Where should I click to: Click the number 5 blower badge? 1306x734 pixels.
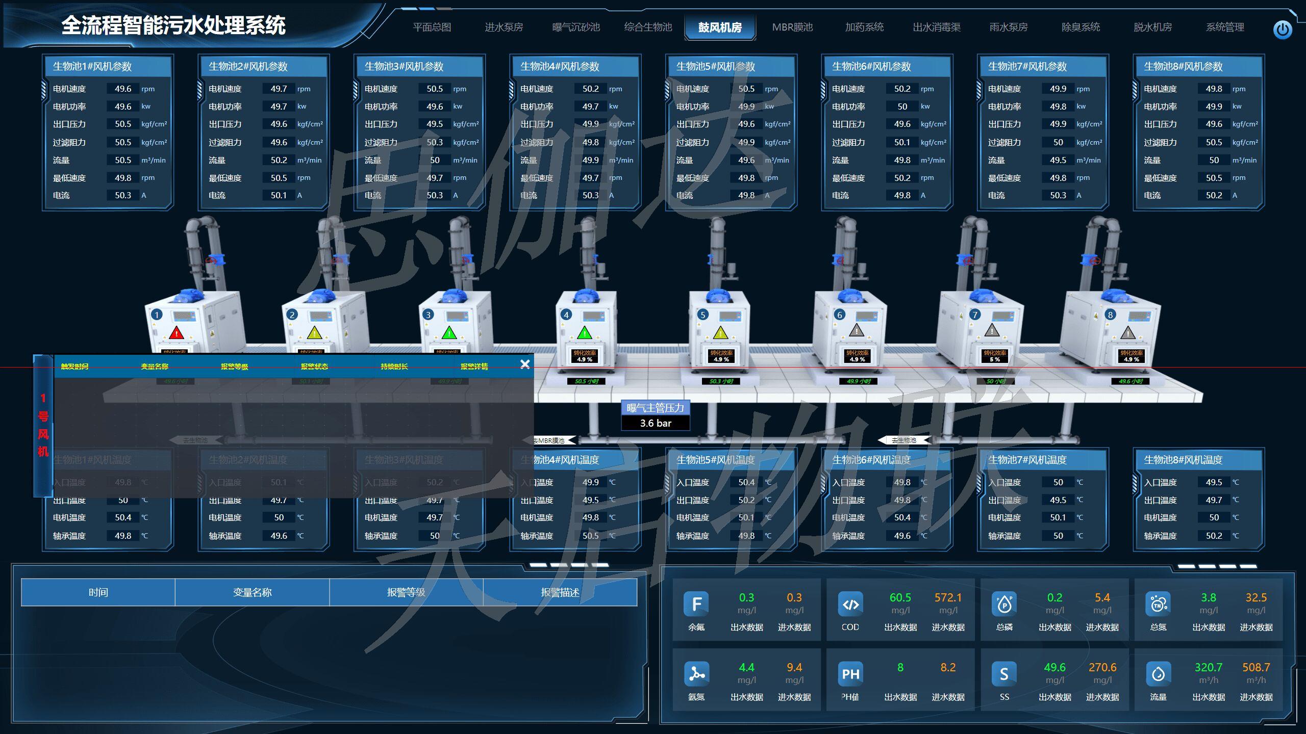[x=703, y=314]
